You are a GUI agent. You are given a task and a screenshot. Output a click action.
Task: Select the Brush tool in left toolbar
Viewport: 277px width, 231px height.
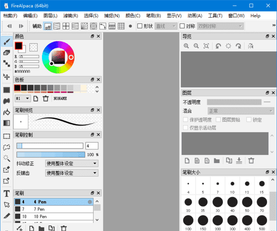(x=7, y=42)
